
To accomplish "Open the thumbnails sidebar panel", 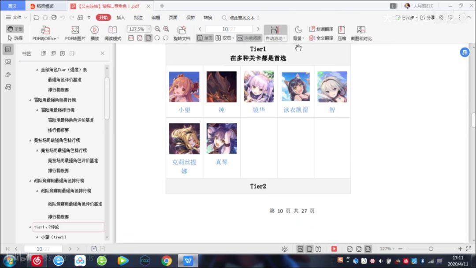I will 8,62.
